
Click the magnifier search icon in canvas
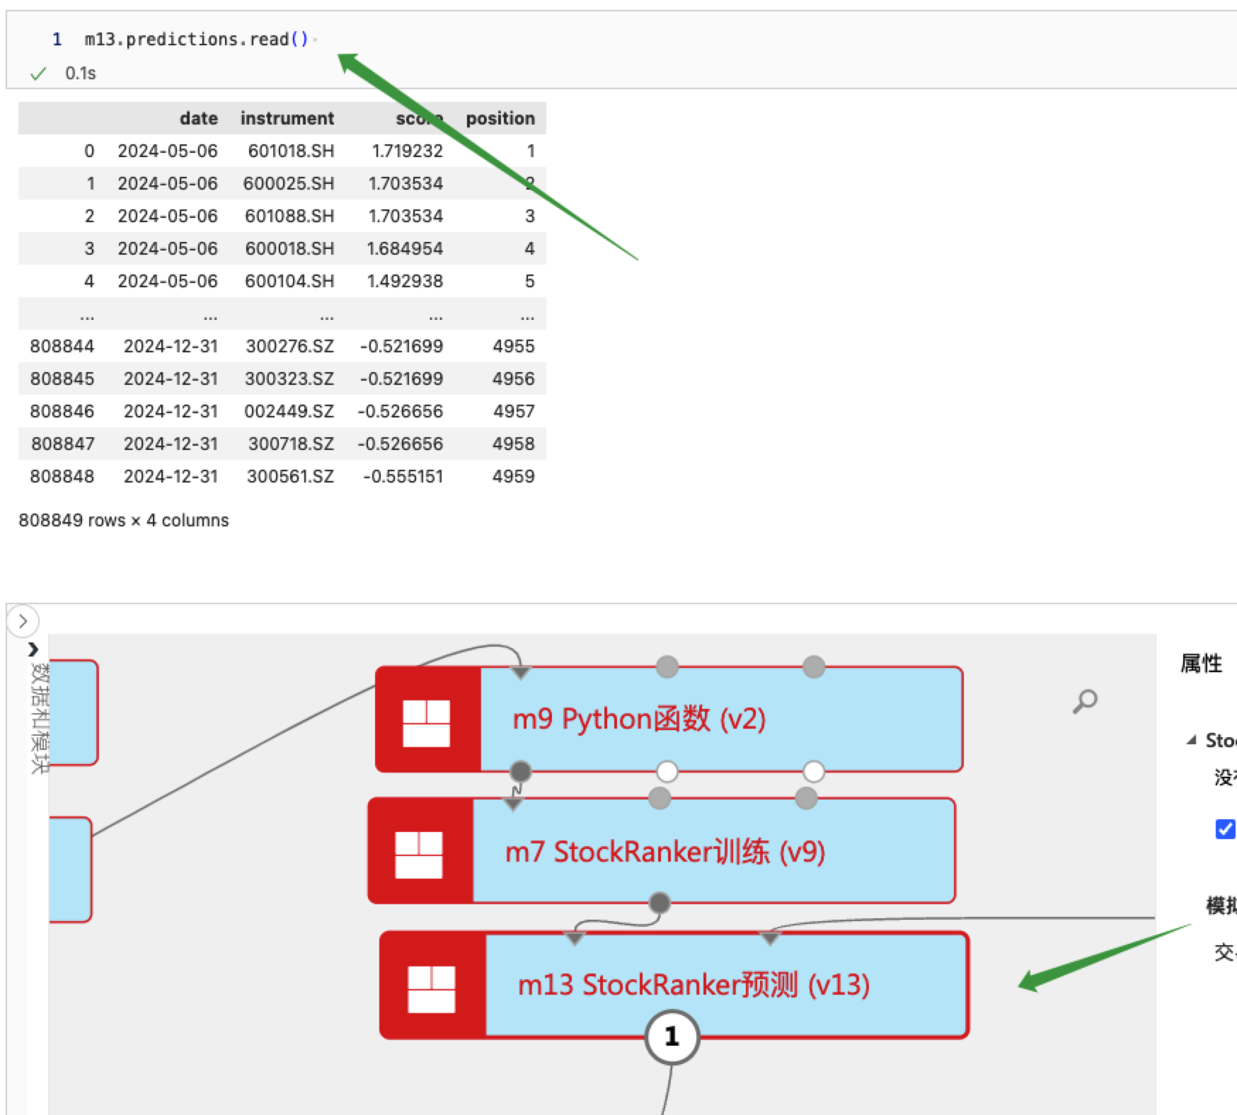1085,700
